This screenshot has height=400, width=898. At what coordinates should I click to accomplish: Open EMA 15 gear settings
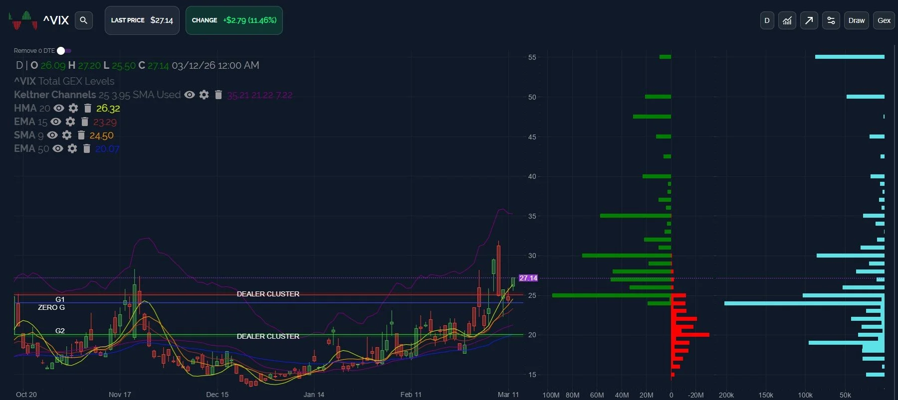70,122
